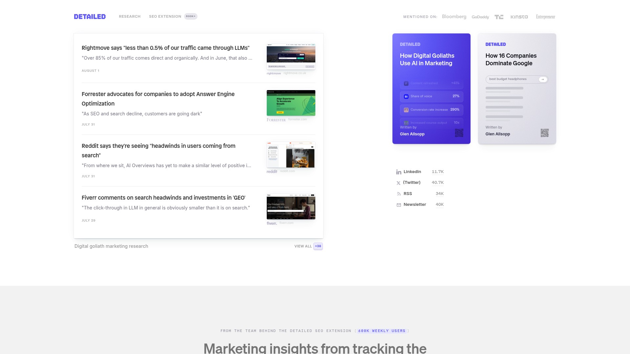Click the Newsletter envelope icon
This screenshot has height=354, width=630.
399,205
